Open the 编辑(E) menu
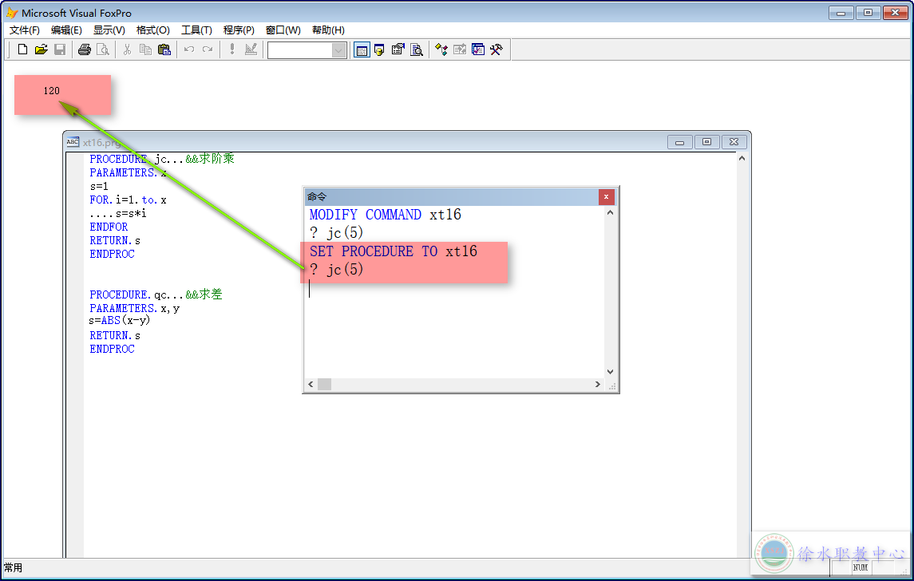The width and height of the screenshot is (914, 581). (66, 30)
